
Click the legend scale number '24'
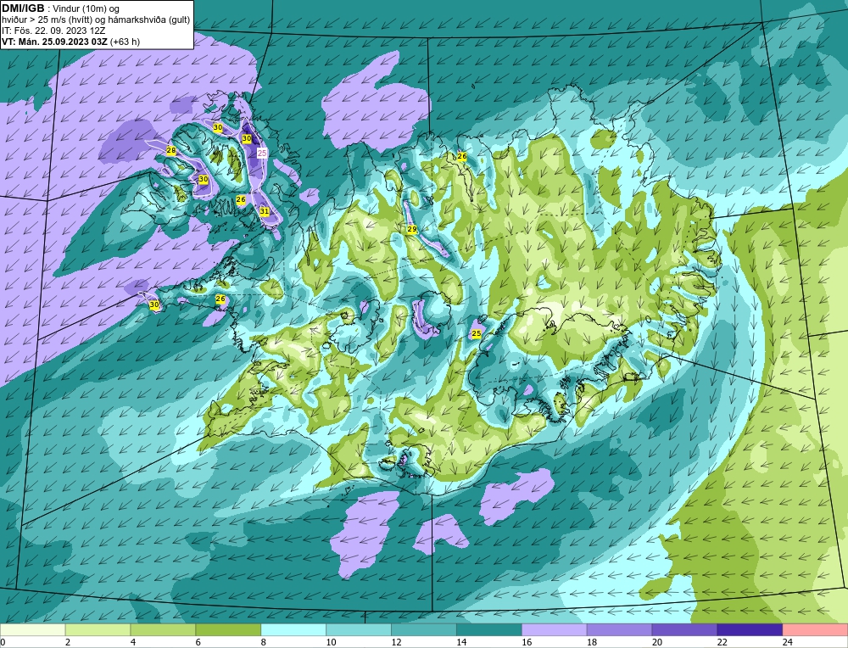click(x=788, y=642)
